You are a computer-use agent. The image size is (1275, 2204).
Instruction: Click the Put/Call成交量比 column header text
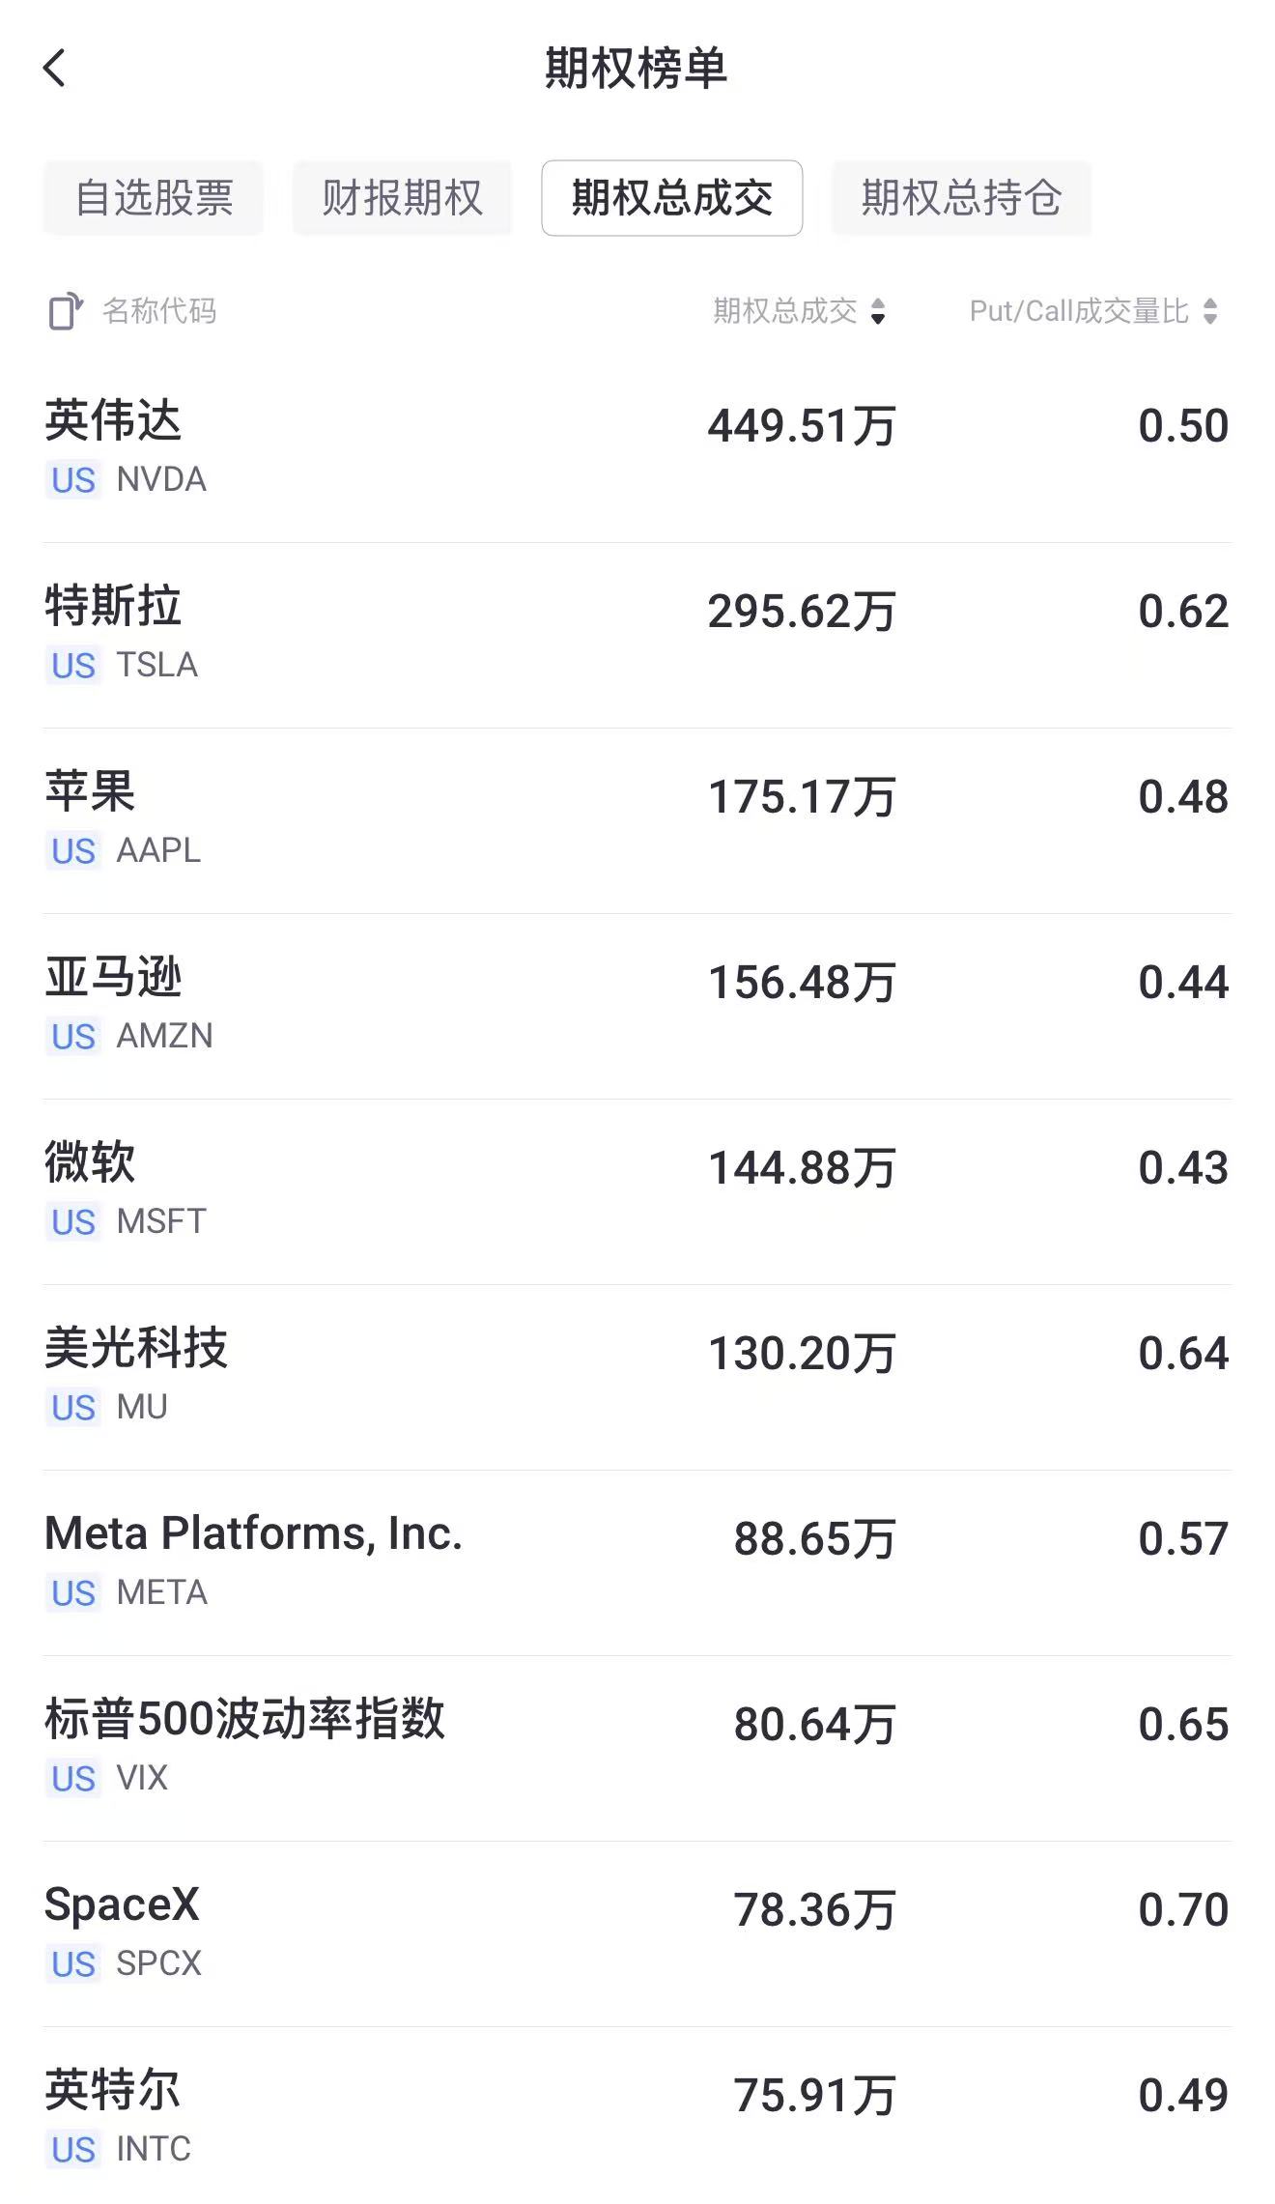coord(1079,311)
